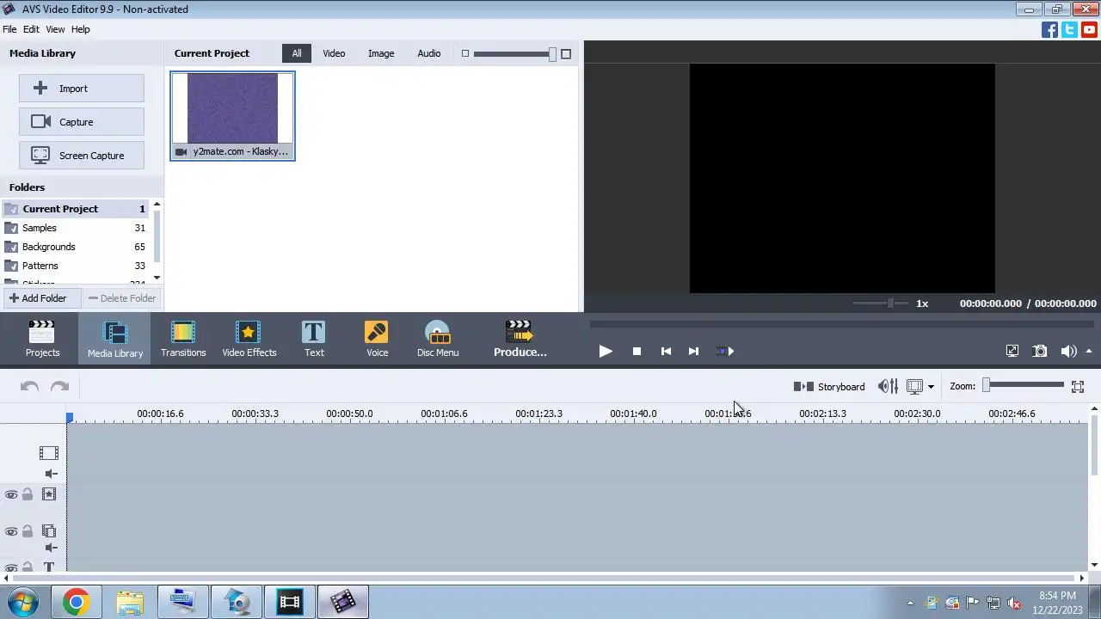Open the File menu
The width and height of the screenshot is (1101, 619).
click(9, 29)
